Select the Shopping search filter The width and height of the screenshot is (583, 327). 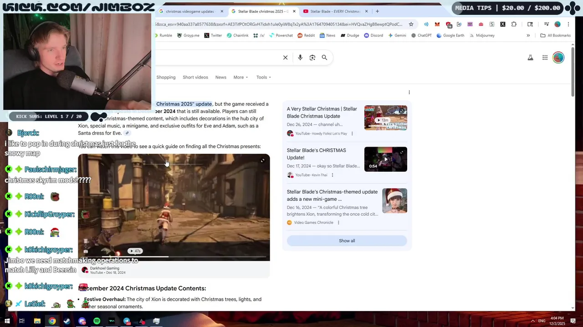click(166, 77)
